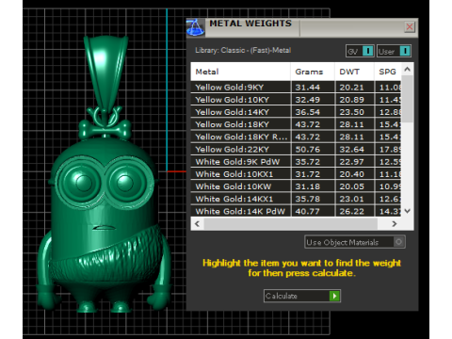Screen dimensions: 452x339
Task: Enable Use Object Materials option
Action: coord(355,242)
